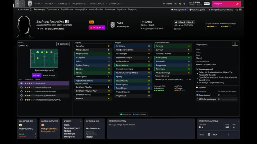Screen dimensions: 257x144
Task: Open the ΠΥΛΗ menu dropdown
Action: click(39, 4)
